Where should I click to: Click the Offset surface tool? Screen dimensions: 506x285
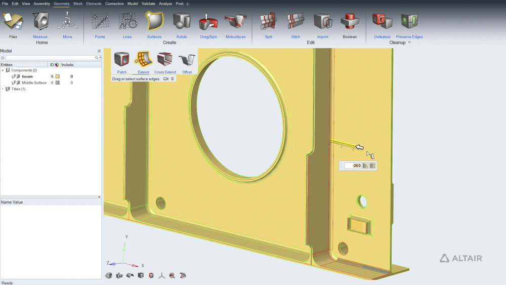pyautogui.click(x=187, y=63)
